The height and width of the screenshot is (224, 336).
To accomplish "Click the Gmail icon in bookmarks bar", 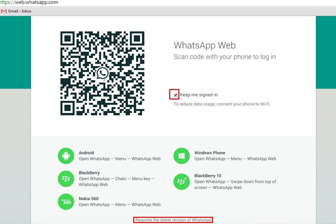I will point(4,11).
